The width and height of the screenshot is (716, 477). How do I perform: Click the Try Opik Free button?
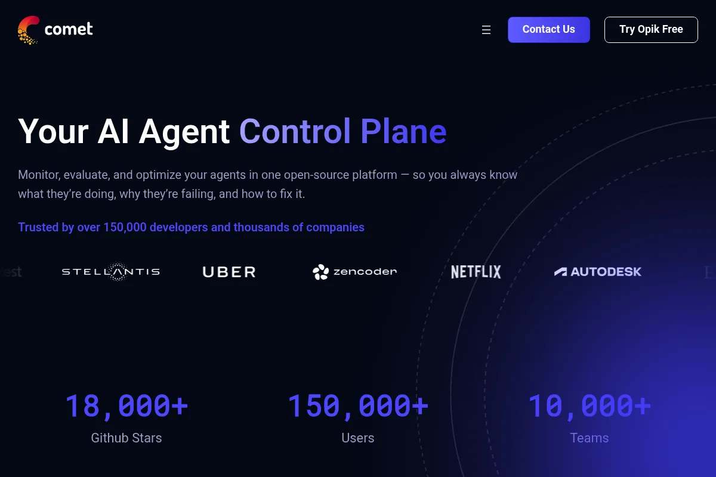pyautogui.click(x=651, y=30)
